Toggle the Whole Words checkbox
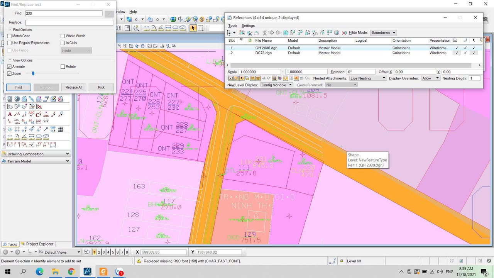The image size is (494, 278). [x=63, y=36]
